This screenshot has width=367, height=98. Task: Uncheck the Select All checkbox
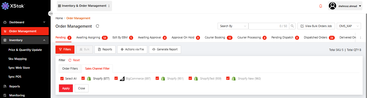pos(62,79)
